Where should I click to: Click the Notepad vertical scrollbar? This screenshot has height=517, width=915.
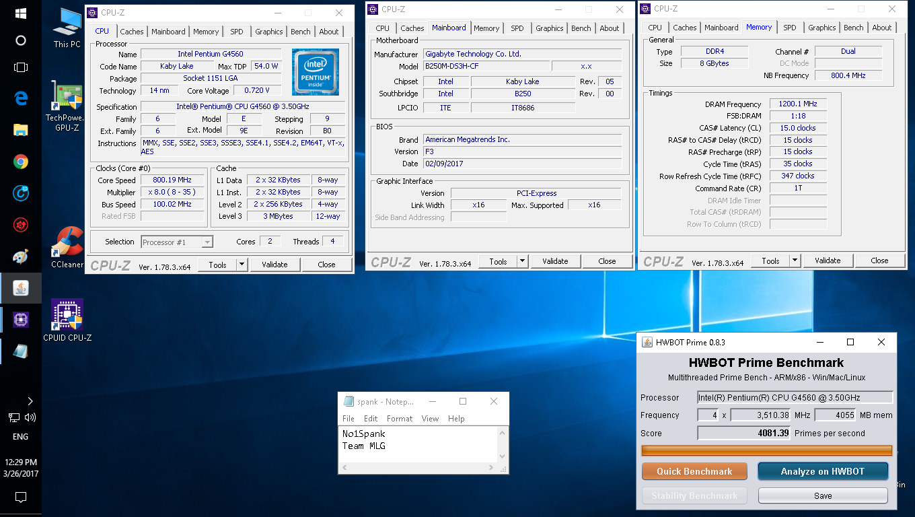click(502, 444)
